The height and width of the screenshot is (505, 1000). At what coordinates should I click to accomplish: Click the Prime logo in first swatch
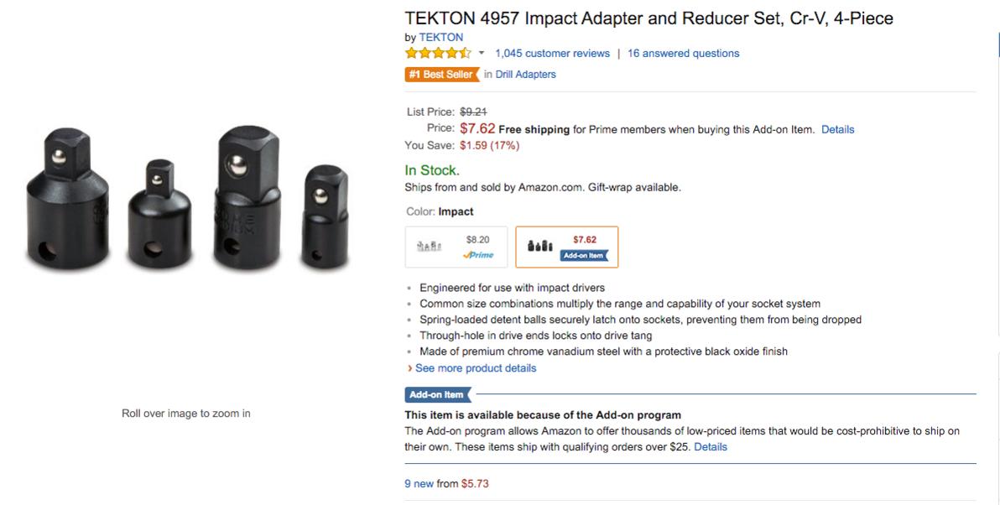478,254
